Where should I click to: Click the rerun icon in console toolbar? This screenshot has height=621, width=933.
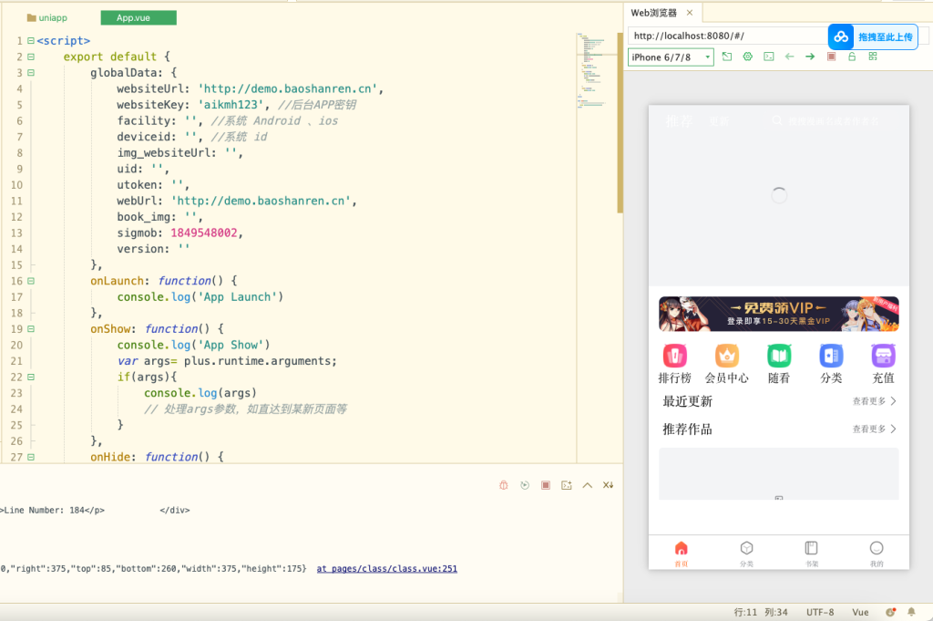coord(525,485)
